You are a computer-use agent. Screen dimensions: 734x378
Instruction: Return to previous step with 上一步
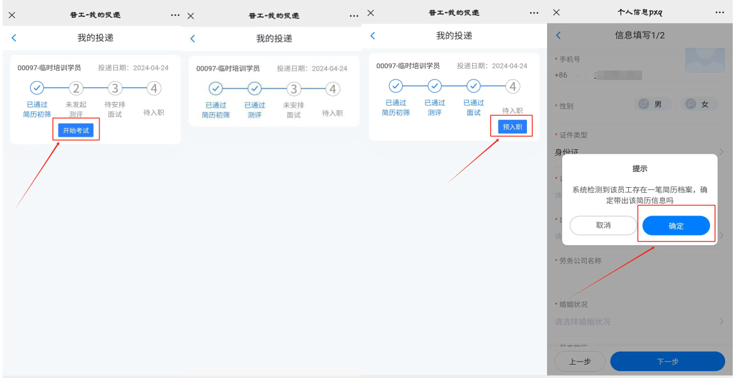tap(580, 362)
